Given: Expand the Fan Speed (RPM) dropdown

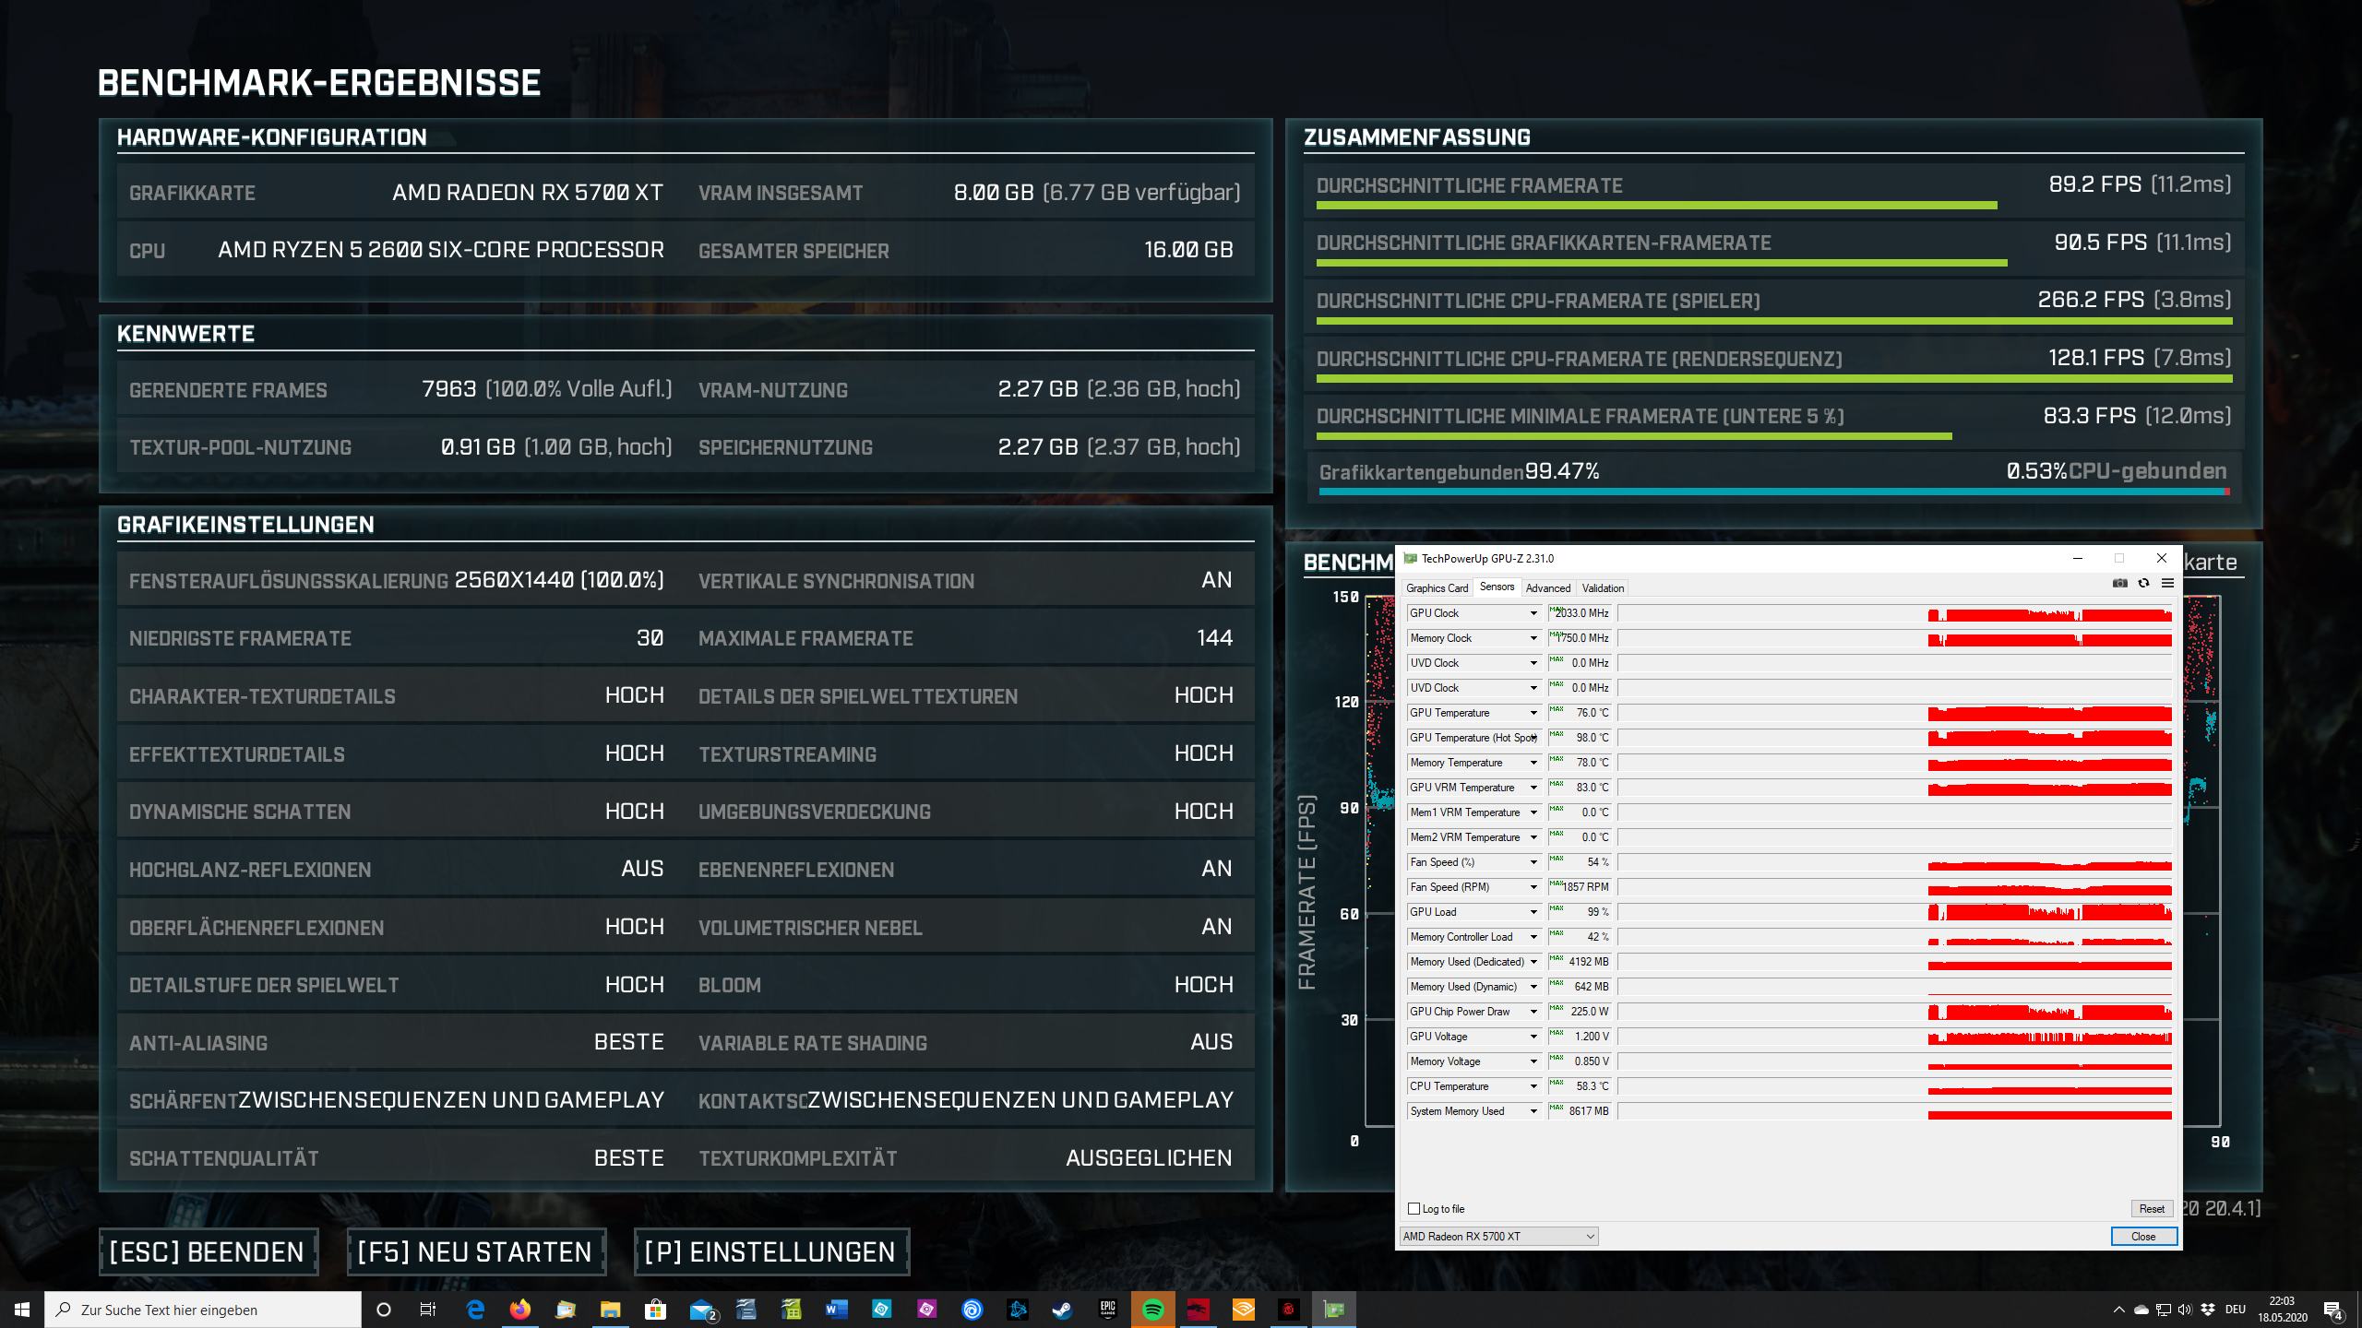Looking at the screenshot, I should click(1534, 887).
